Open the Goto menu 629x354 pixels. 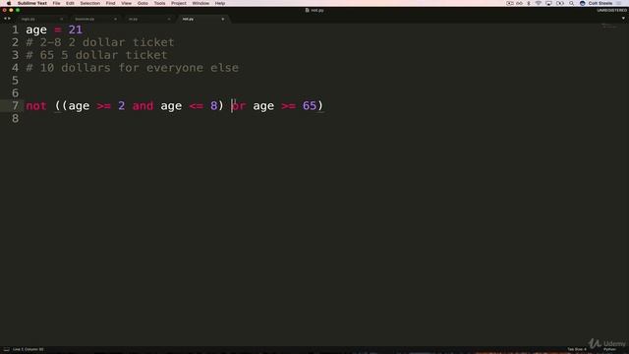click(143, 3)
